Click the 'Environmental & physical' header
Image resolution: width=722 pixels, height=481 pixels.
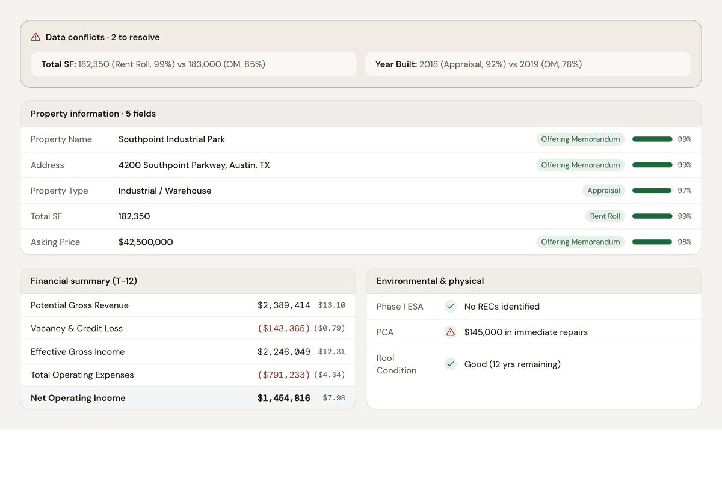(x=430, y=281)
